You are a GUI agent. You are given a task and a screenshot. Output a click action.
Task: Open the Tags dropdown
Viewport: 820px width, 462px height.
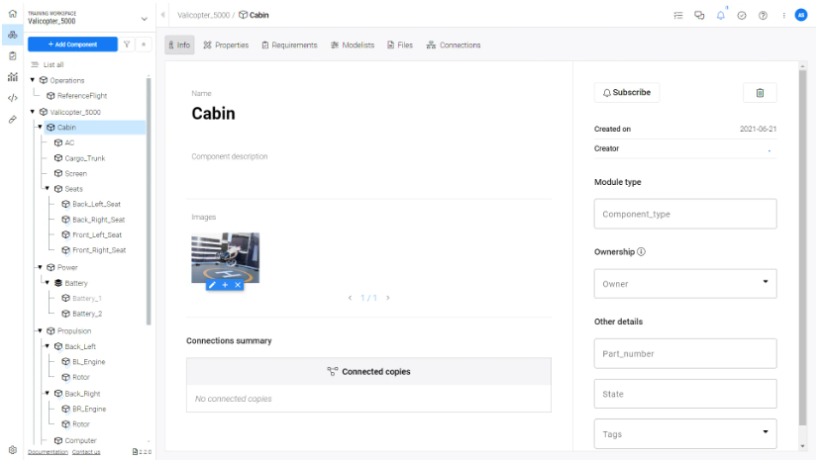pyautogui.click(x=685, y=433)
